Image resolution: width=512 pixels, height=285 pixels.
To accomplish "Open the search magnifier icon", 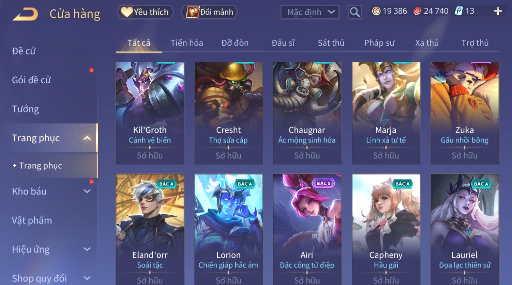I will (355, 12).
